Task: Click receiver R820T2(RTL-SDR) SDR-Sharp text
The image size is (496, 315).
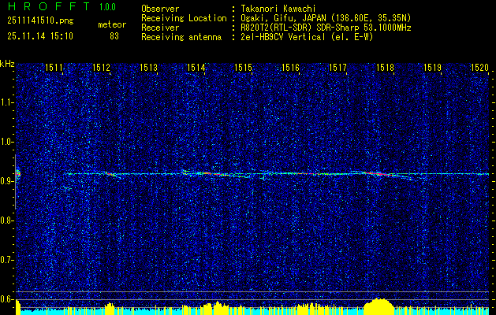Action: tap(326, 28)
